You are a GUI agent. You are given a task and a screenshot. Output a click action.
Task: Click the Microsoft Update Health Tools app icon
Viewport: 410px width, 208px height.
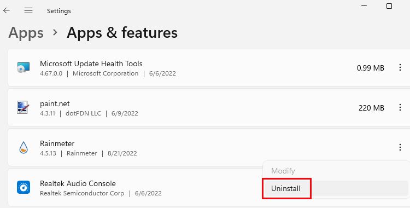click(24, 68)
